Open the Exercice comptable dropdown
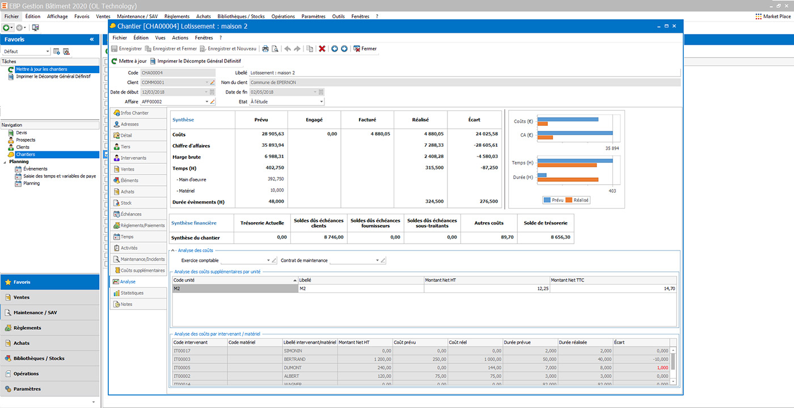The width and height of the screenshot is (794, 408). pyautogui.click(x=268, y=261)
